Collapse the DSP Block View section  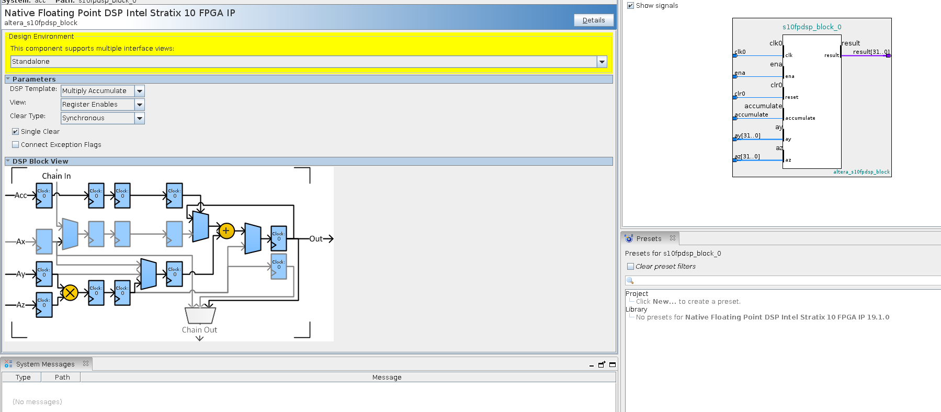(8, 161)
